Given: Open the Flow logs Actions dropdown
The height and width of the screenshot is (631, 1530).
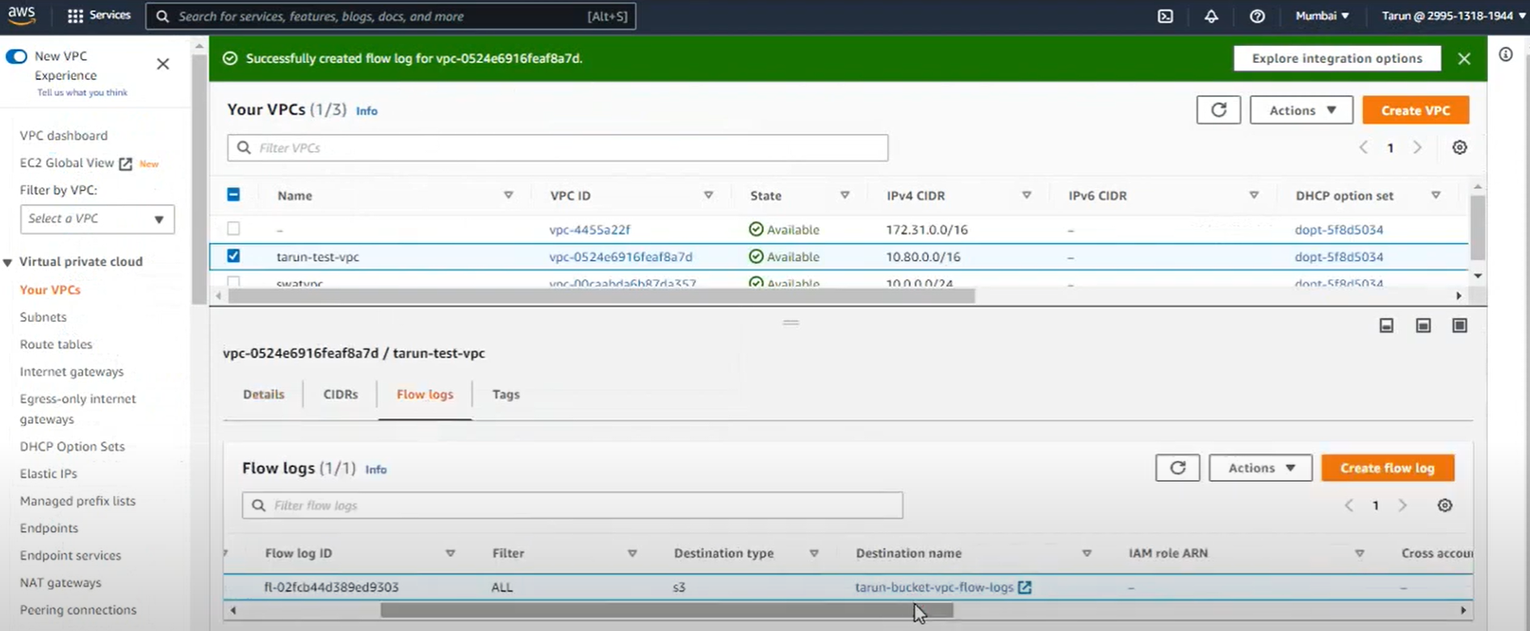Looking at the screenshot, I should click(1260, 468).
